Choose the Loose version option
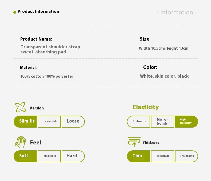Viewport: 211px width, 181px height. pos(73,121)
